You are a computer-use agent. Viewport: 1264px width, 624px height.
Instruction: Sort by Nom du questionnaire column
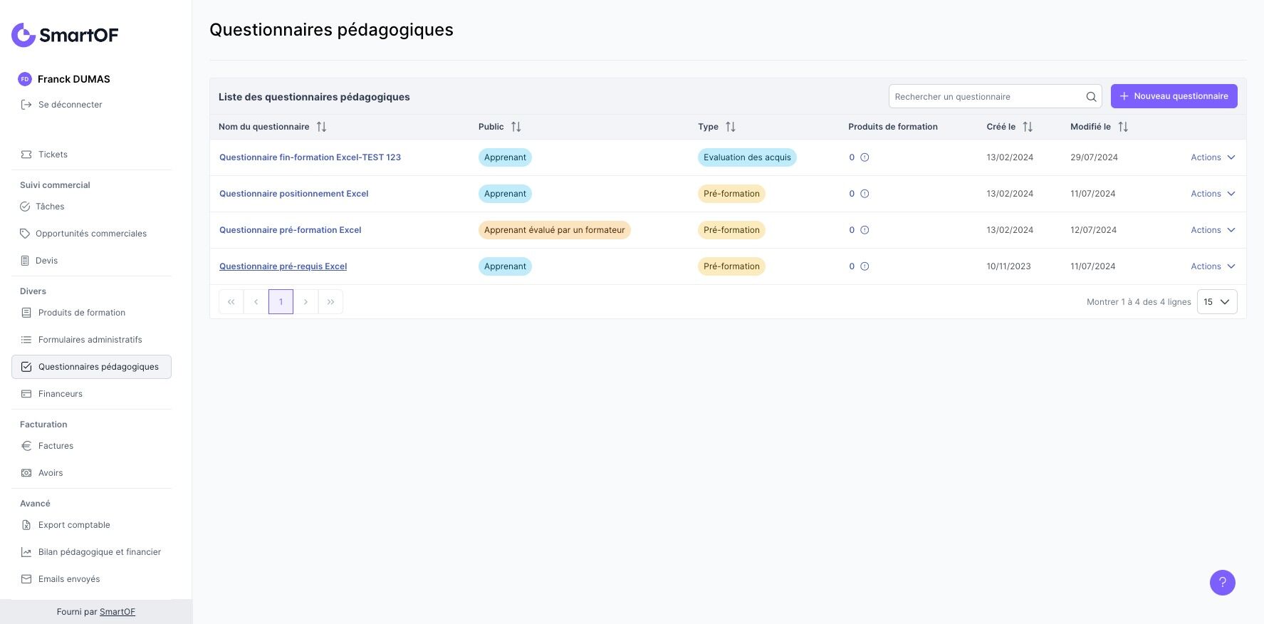(321, 127)
